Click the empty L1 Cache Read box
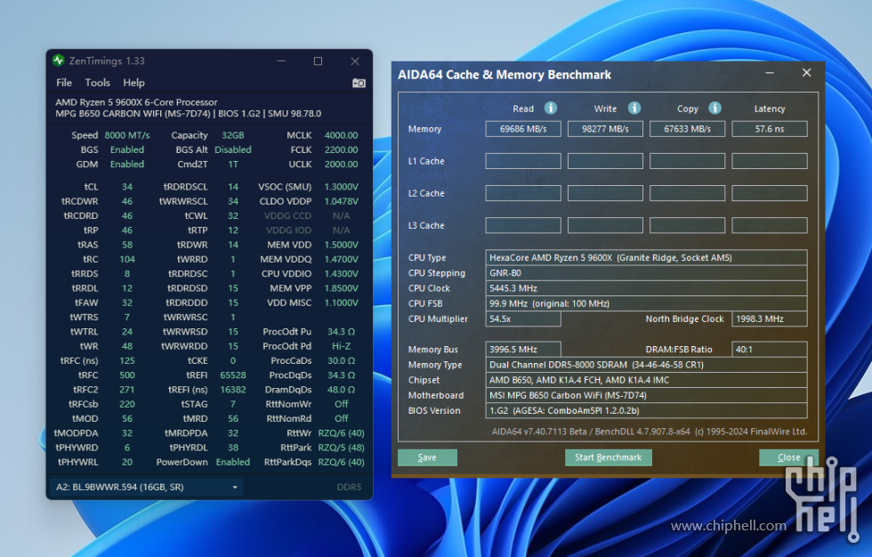The image size is (872, 557). pyautogui.click(x=523, y=161)
